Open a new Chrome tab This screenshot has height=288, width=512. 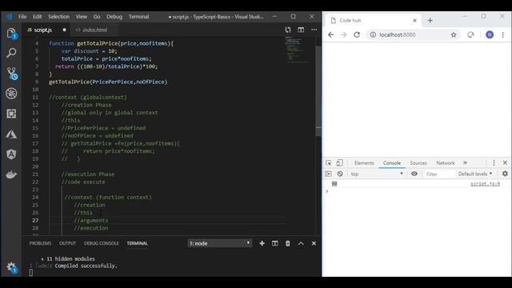click(x=430, y=20)
